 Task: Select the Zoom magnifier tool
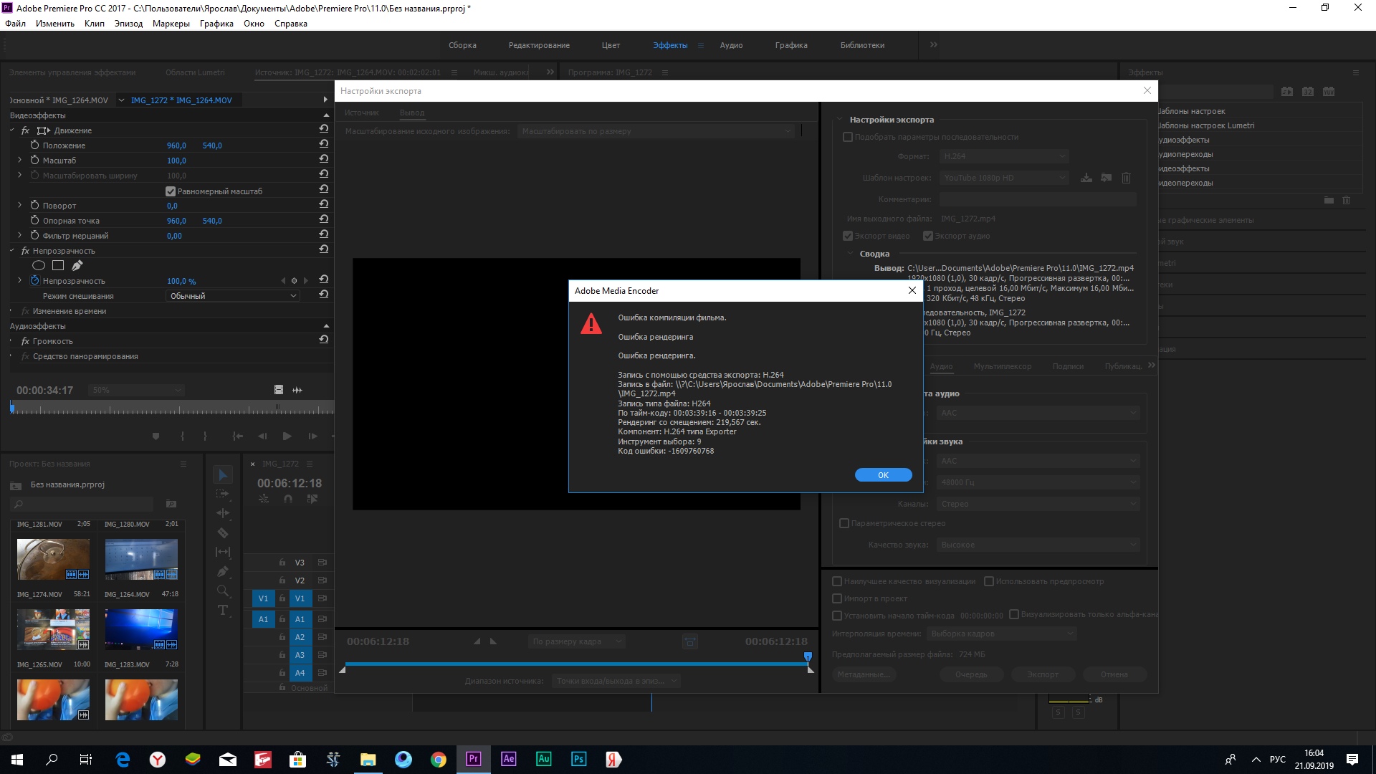223,591
